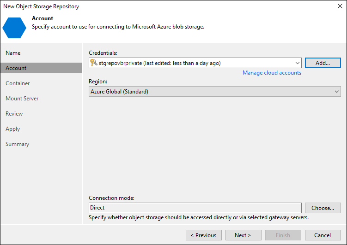Select the Account wizard step
The height and width of the screenshot is (245, 347).
tap(41, 68)
